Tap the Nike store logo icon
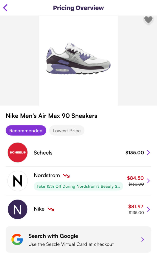157x259 pixels. 17,209
